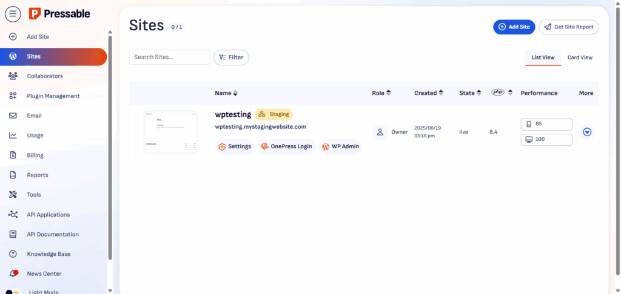Click the blue Add Site button
Image resolution: width=621 pixels, height=294 pixels.
pyautogui.click(x=514, y=27)
